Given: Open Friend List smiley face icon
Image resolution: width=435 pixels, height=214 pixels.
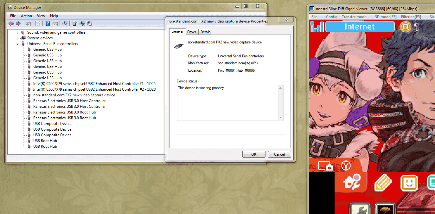Looking at the screenshot, I should [409, 183].
